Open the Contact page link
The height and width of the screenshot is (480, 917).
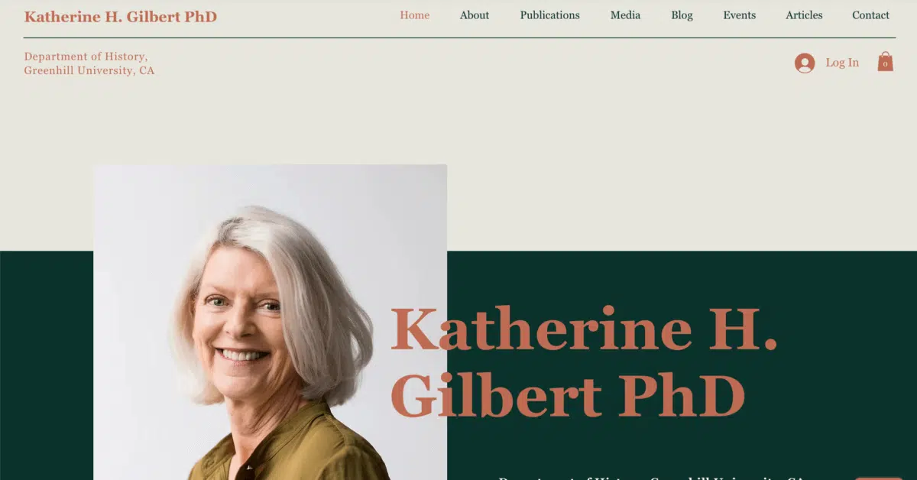tap(871, 15)
